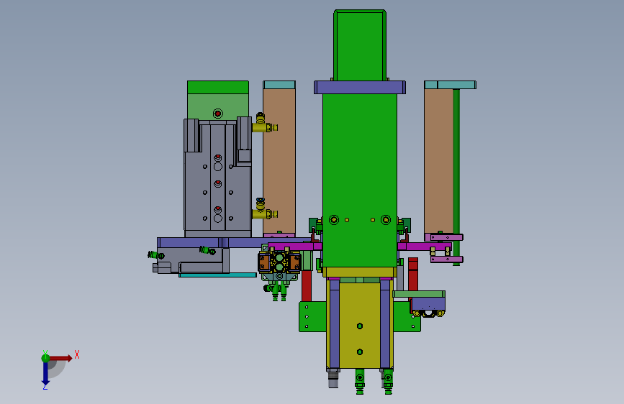Click the red X label on the triad
This screenshot has width=624, height=404.
pyautogui.click(x=77, y=354)
